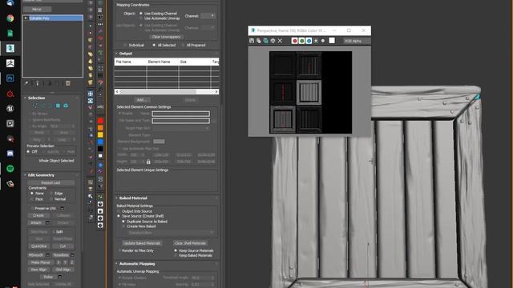Click Element Background color swatch
The width and height of the screenshot is (513, 288).
tap(159, 142)
